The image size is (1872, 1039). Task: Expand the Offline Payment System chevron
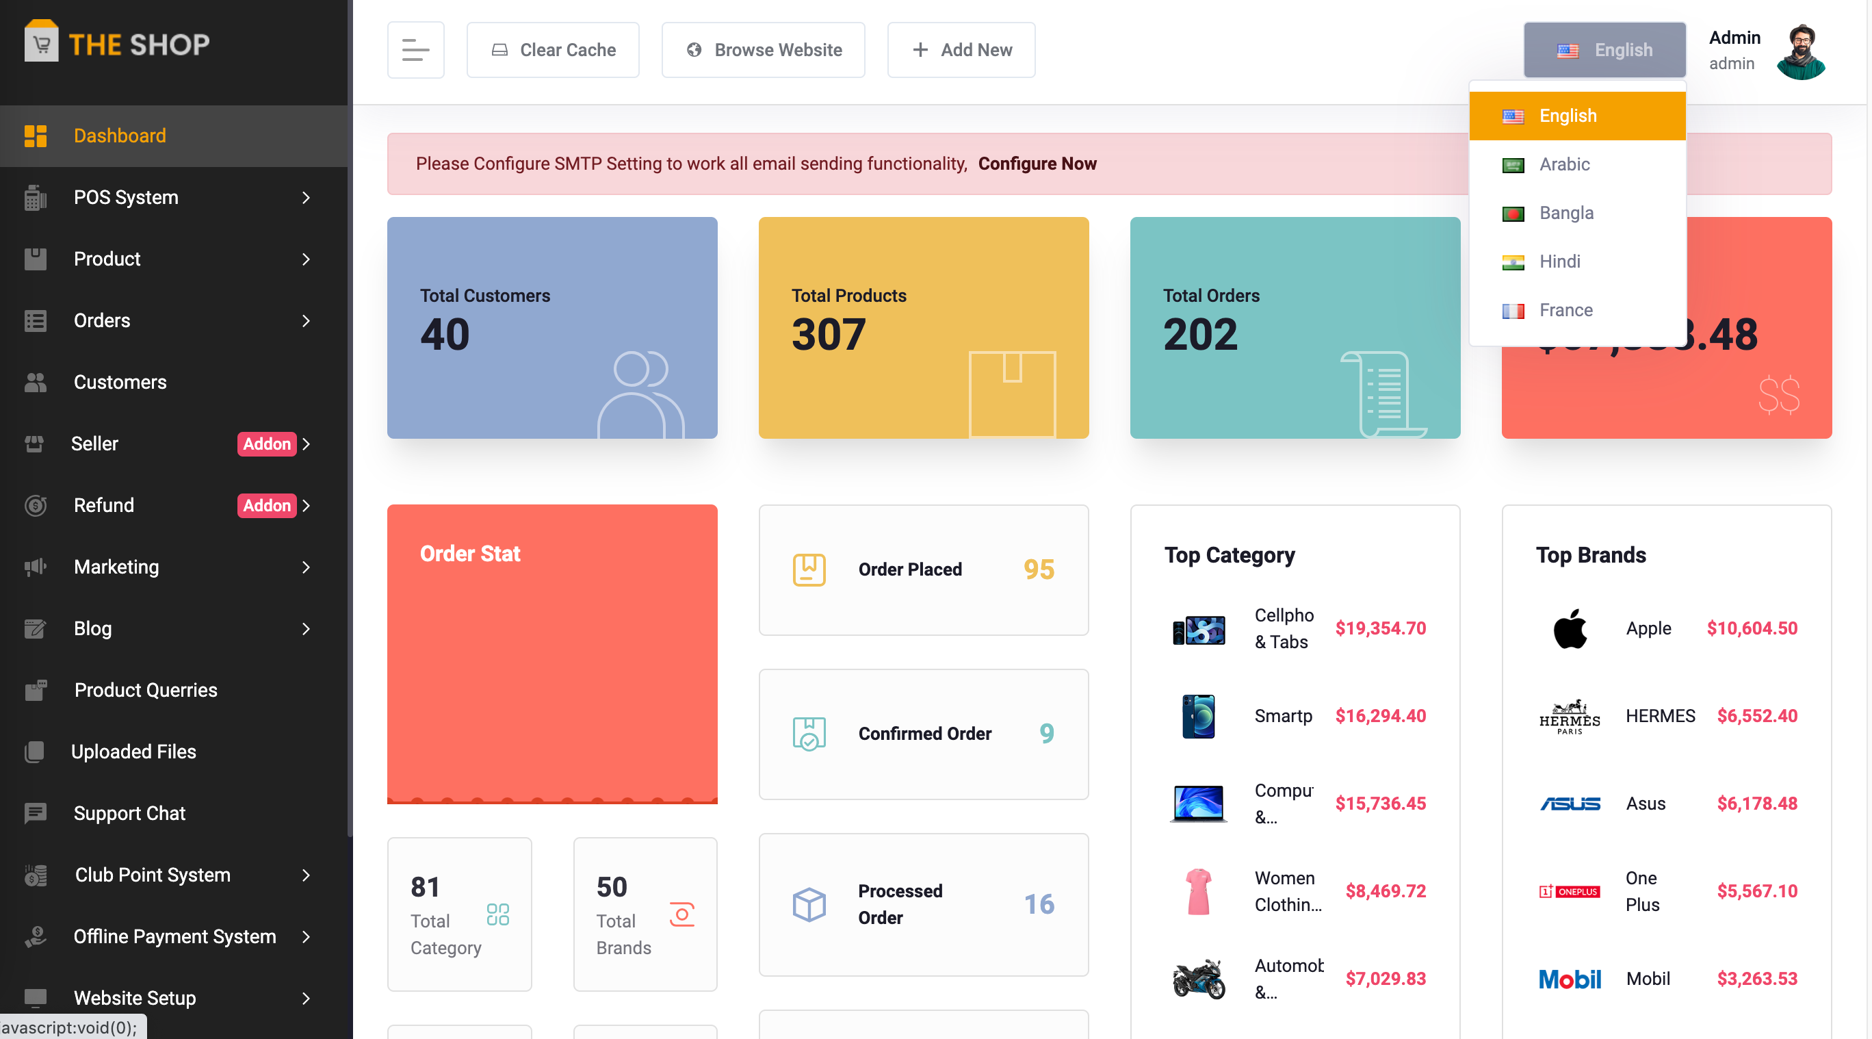tap(306, 936)
